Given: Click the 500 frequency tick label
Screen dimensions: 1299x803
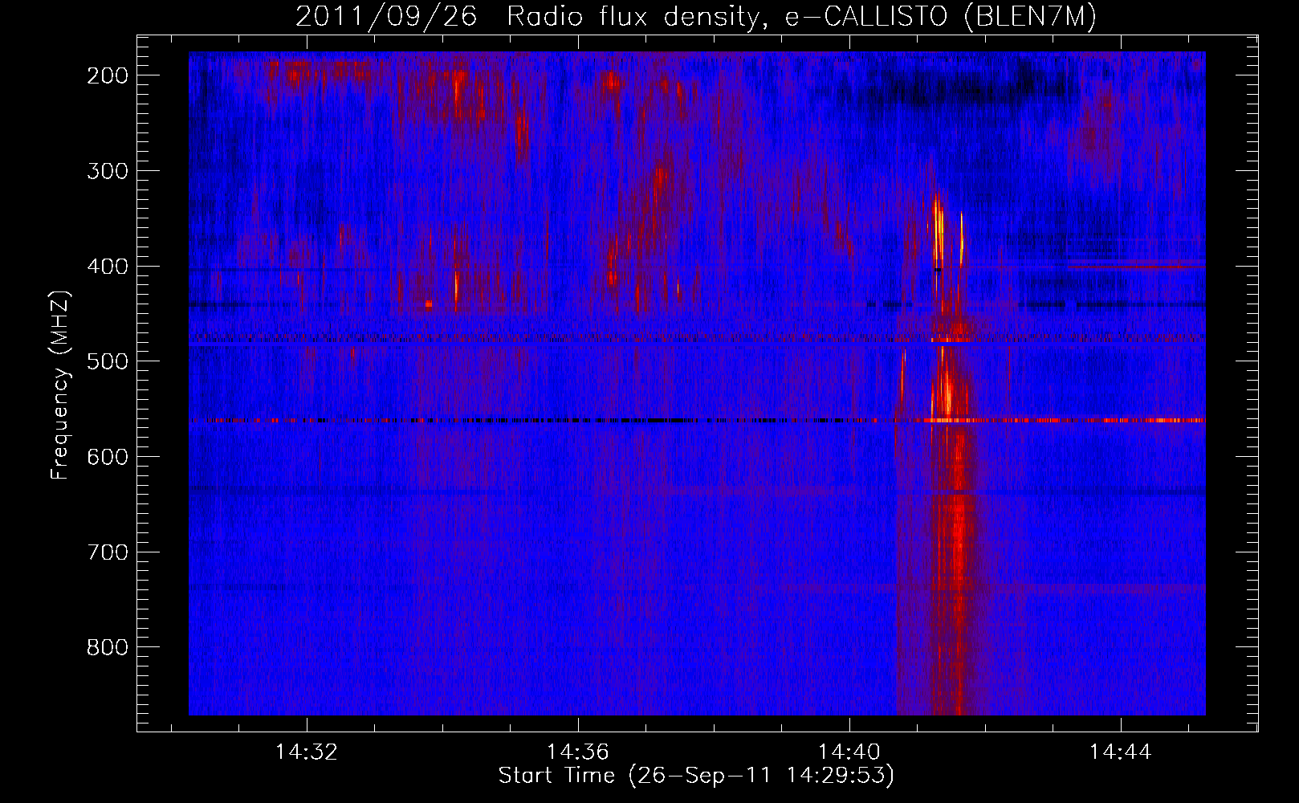Looking at the screenshot, I should pyautogui.click(x=107, y=361).
